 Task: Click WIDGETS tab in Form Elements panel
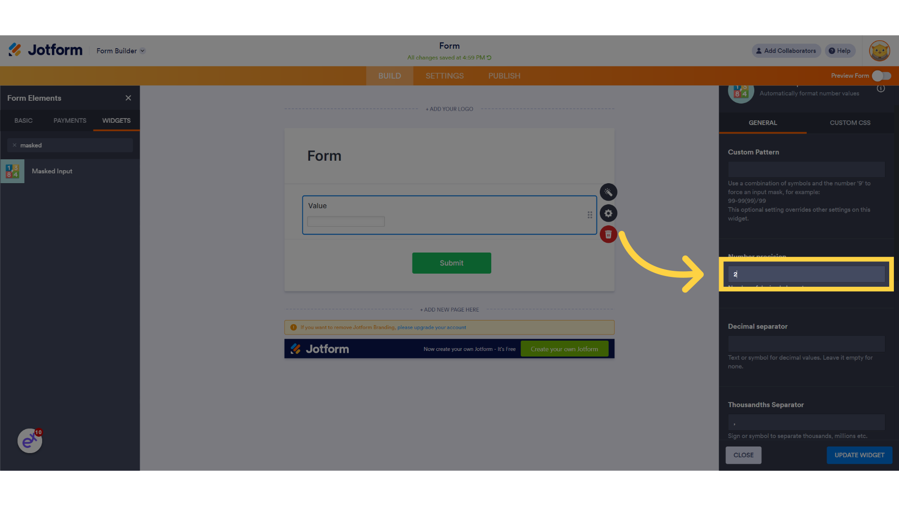116,120
